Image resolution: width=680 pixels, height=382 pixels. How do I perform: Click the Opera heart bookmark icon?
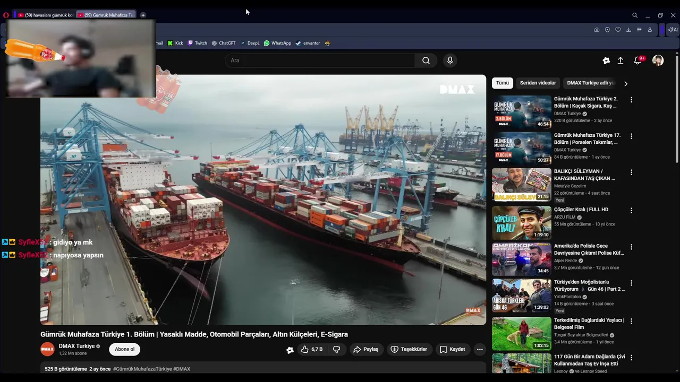tap(618, 30)
